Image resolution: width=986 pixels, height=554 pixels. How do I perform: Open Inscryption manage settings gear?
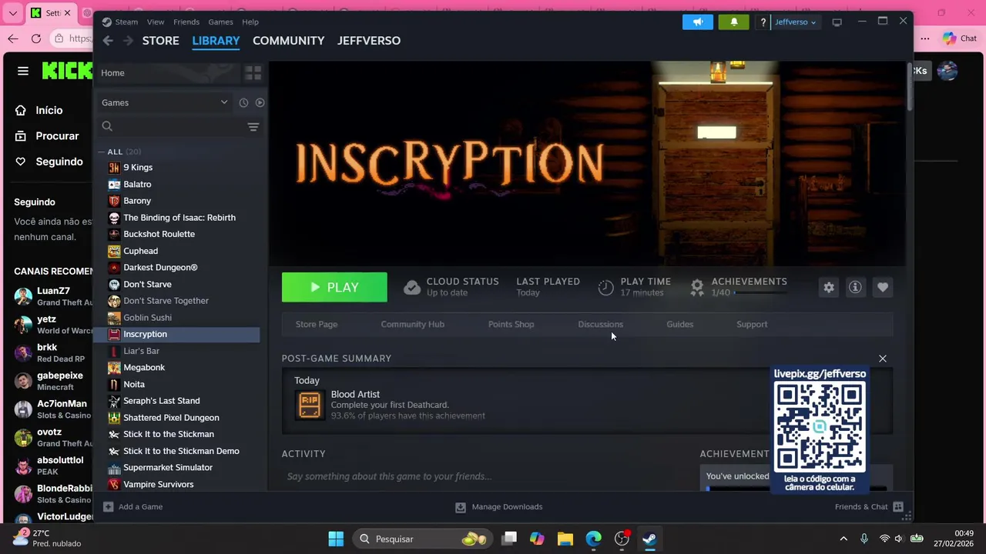829,287
